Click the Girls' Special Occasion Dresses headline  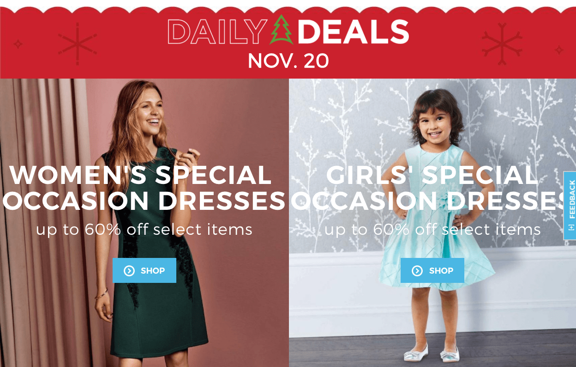tap(432, 188)
